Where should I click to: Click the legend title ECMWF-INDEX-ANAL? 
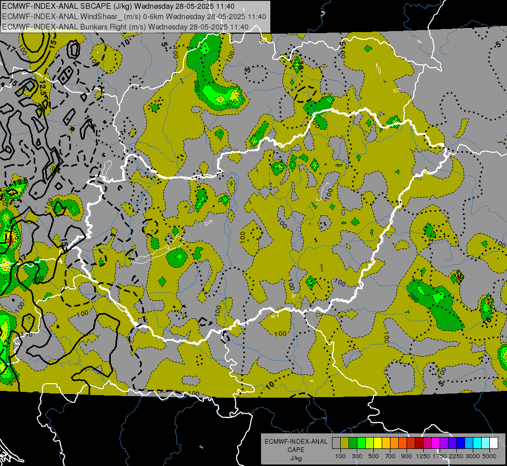click(x=296, y=442)
